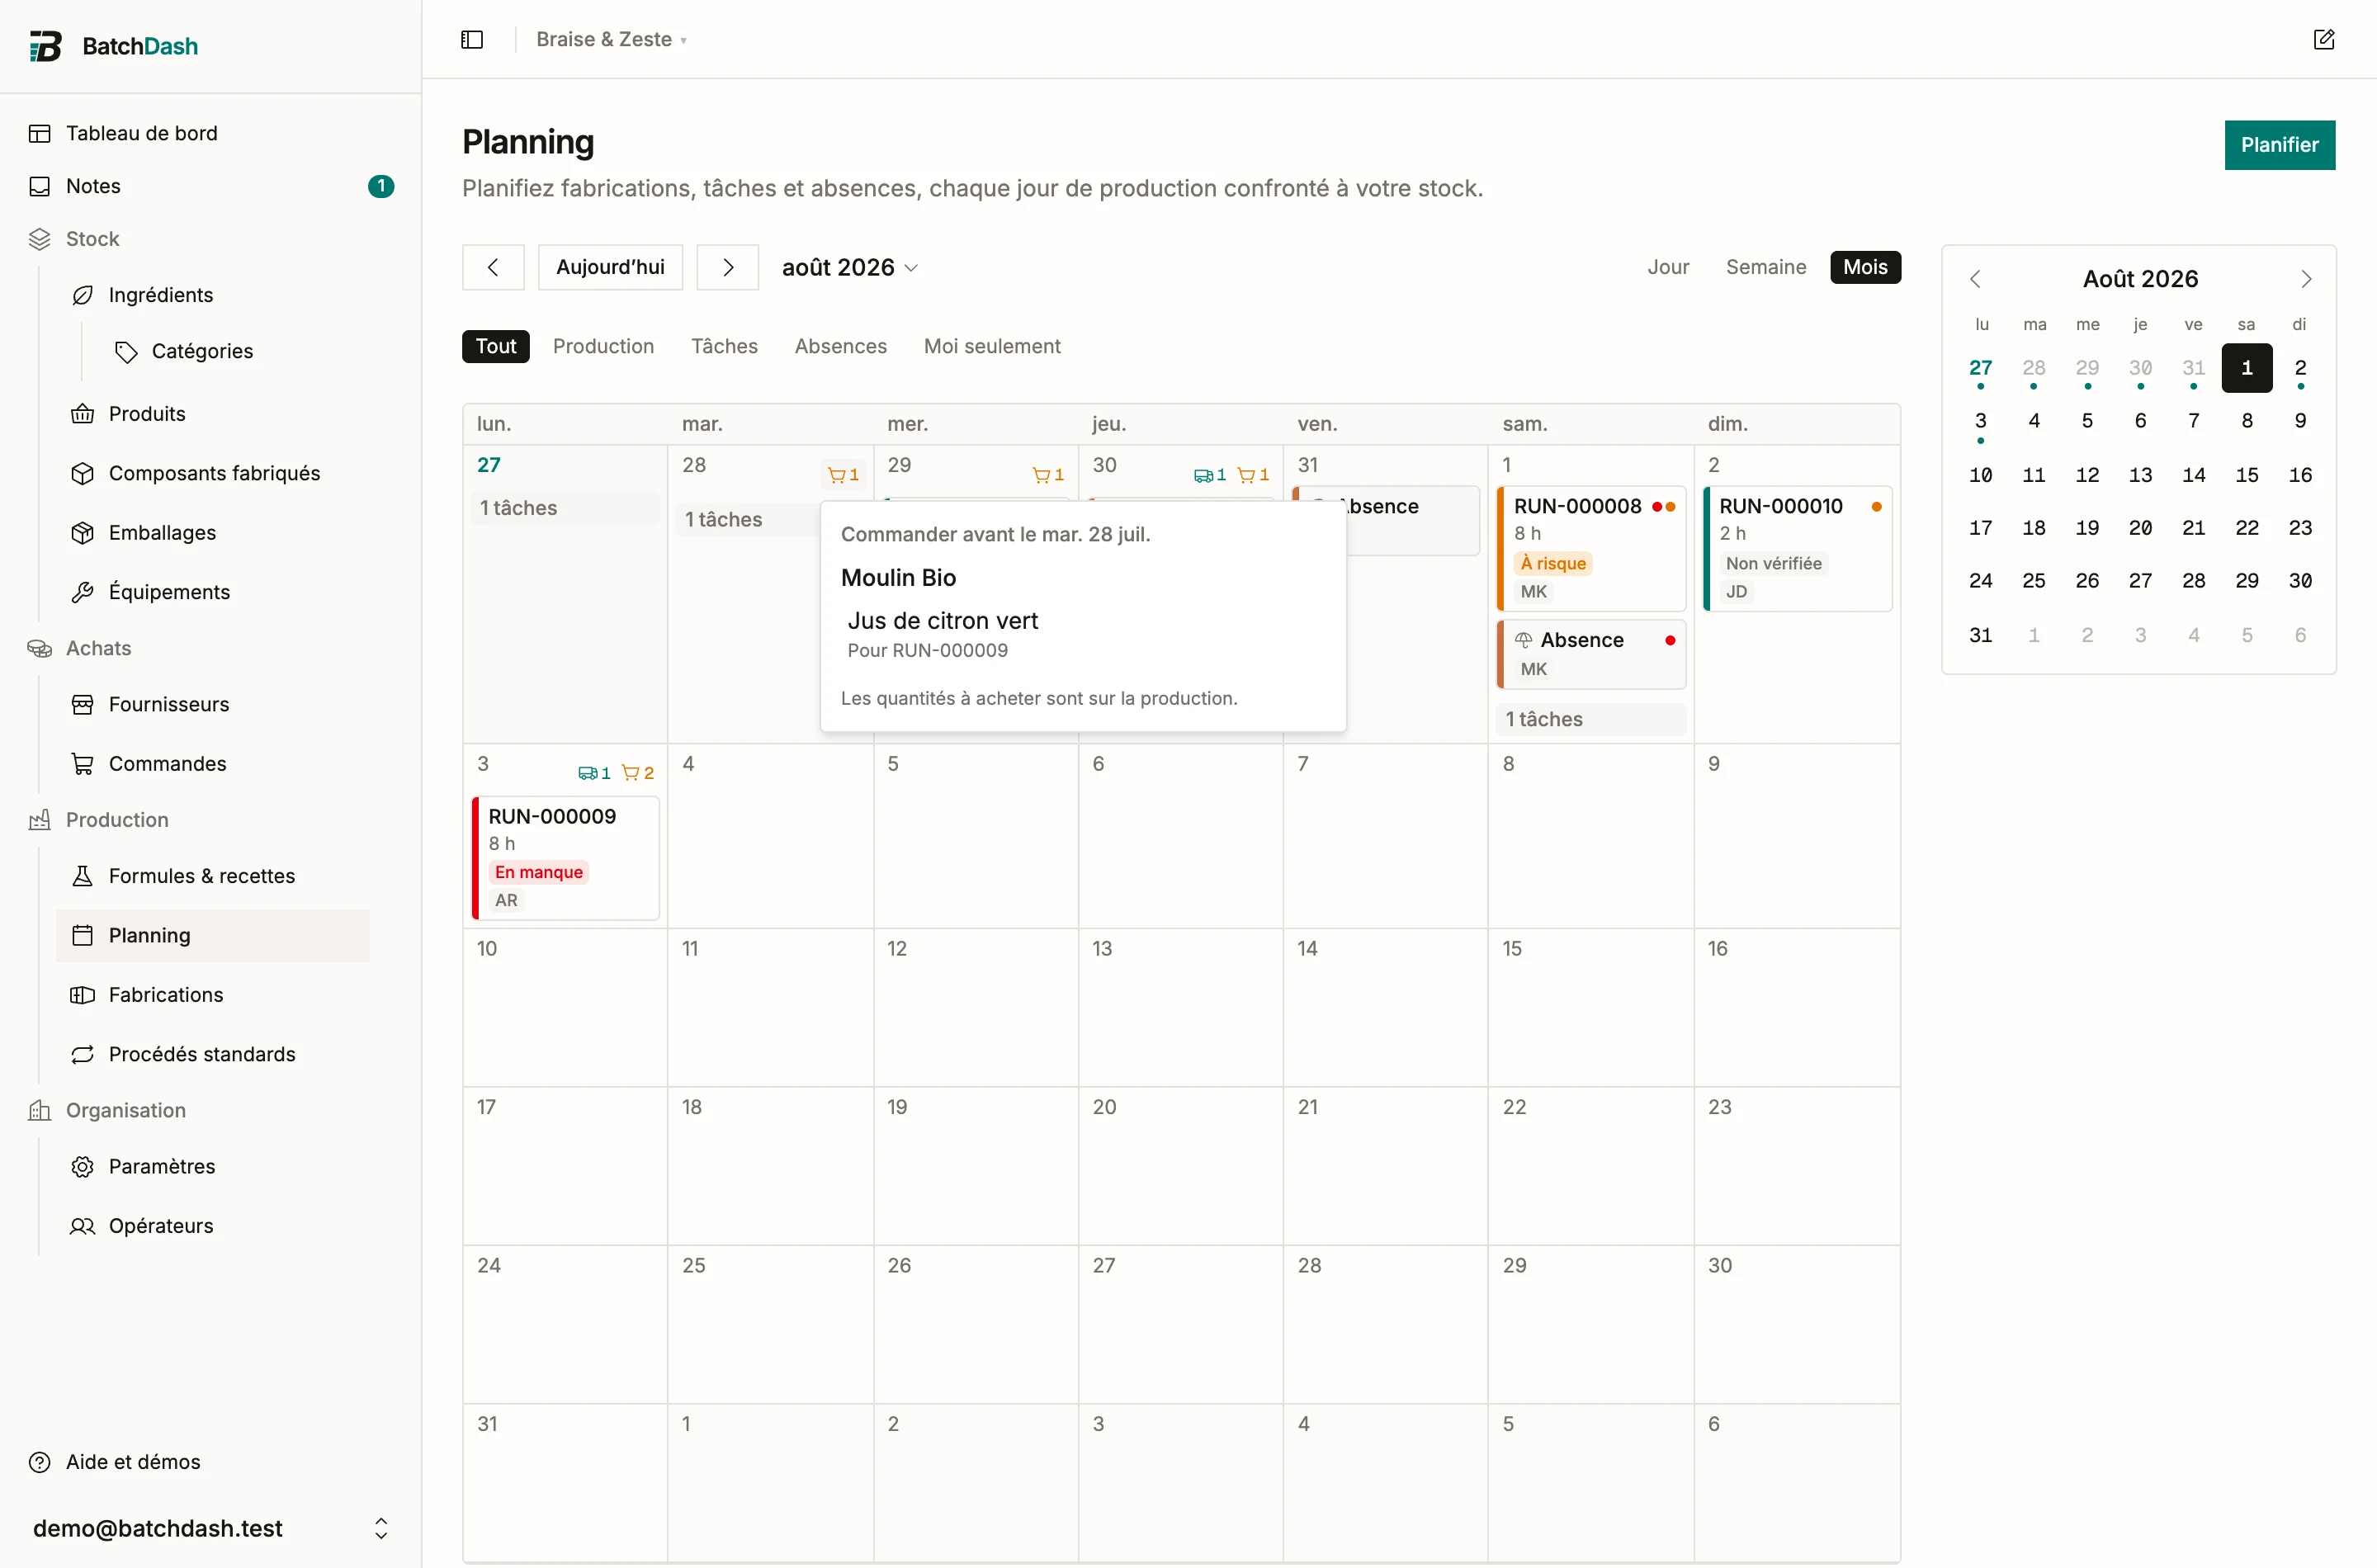Viewport: 2377px width, 1568px height.
Task: Click the shopping cart icon on day 28
Action: 836,475
